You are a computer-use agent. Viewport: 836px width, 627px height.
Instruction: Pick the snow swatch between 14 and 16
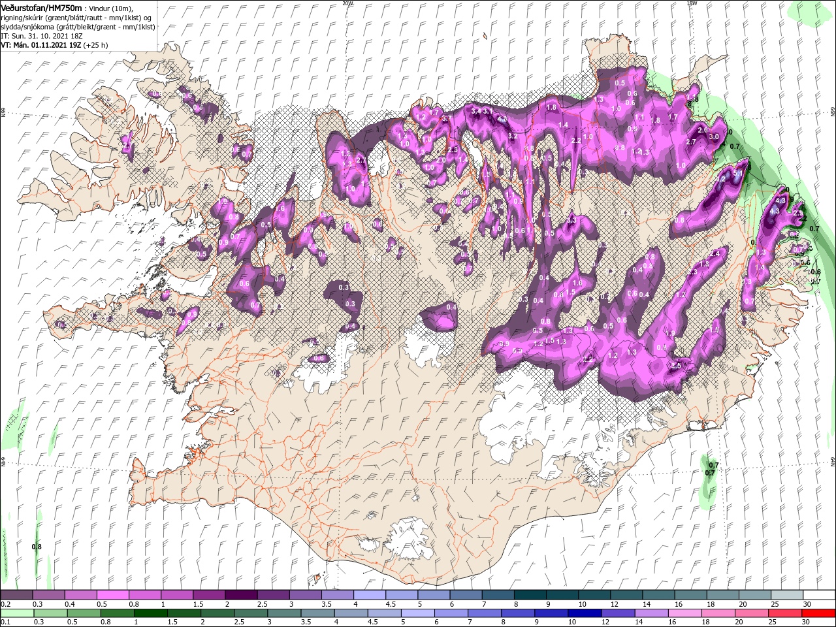pos(658,595)
